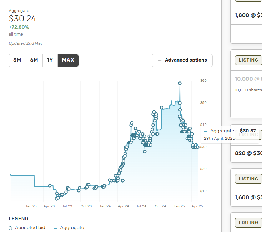
Task: Switch chart range to 3M
Action: coord(17,60)
